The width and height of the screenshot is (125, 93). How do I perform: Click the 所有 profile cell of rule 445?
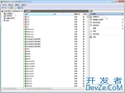pyautogui.click(x=76, y=49)
